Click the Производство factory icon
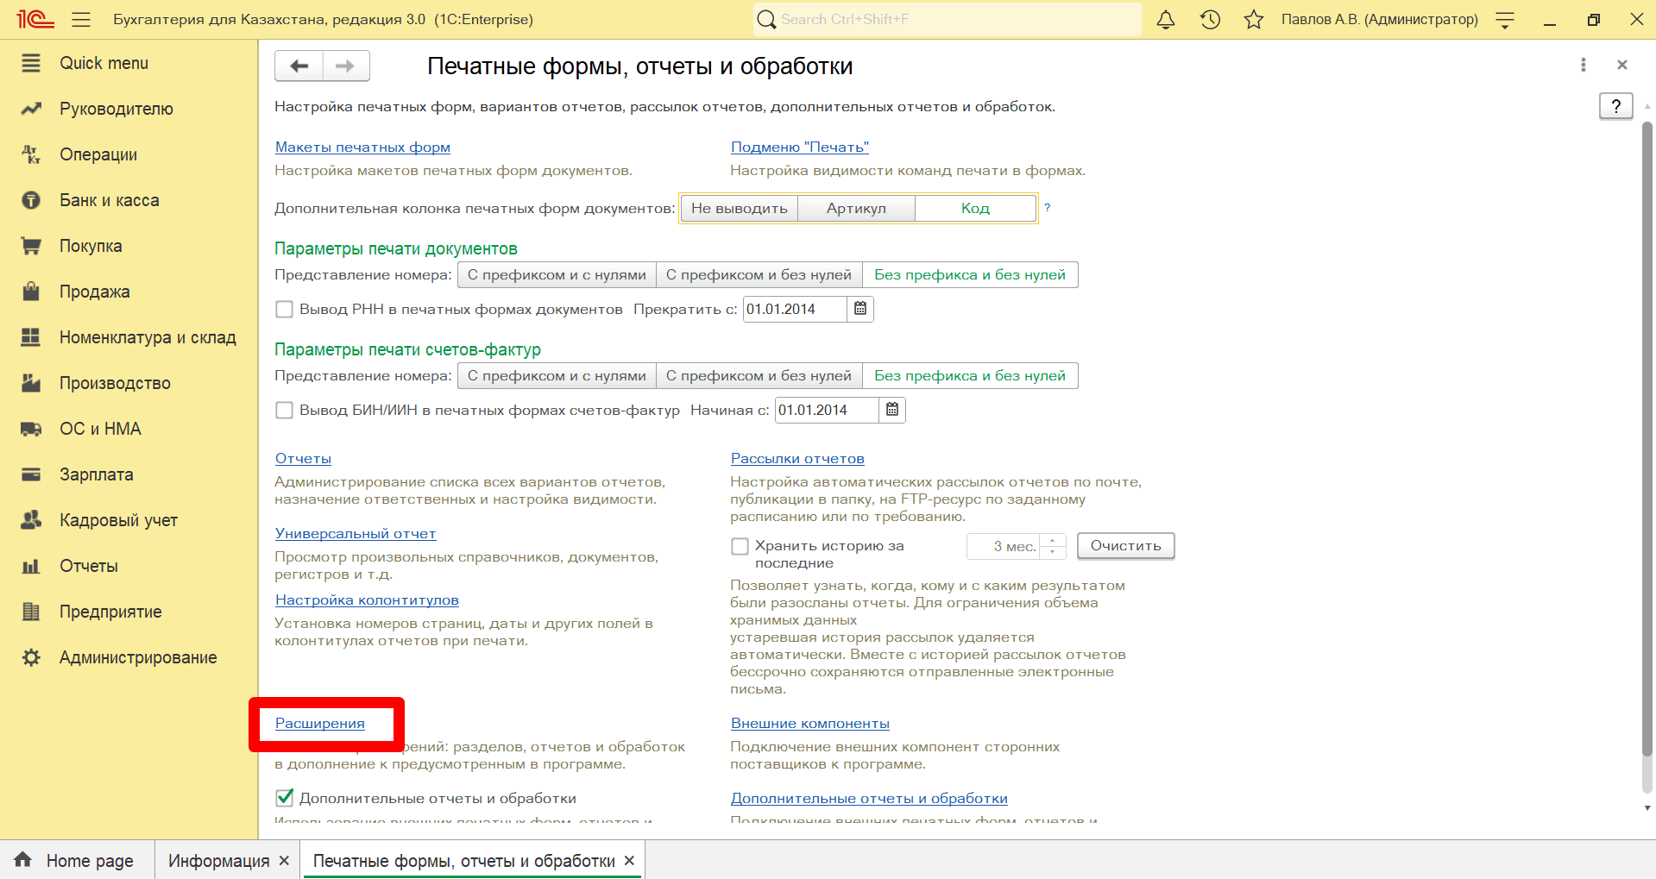 click(31, 383)
